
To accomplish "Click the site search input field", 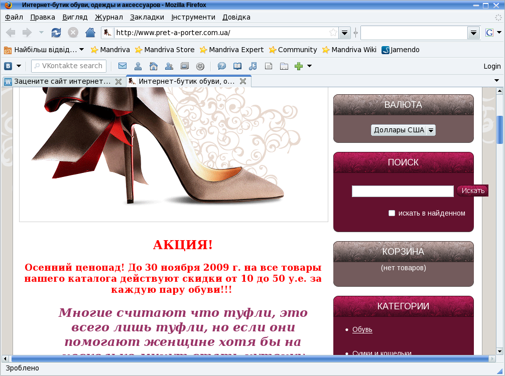I will (x=403, y=191).
